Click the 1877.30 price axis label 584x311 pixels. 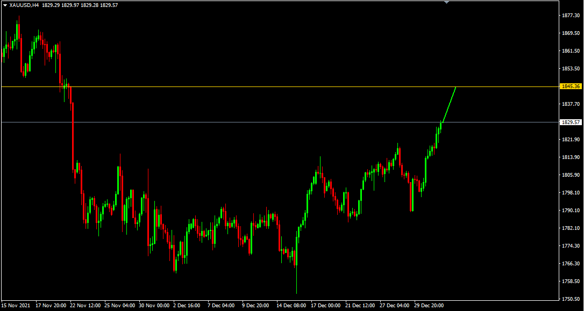click(571, 15)
